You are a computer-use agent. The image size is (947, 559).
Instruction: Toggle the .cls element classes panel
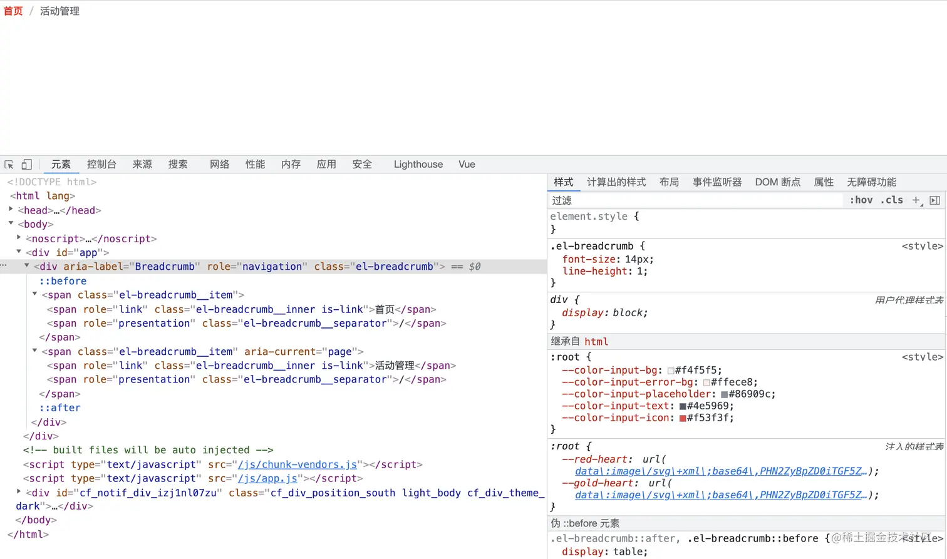892,200
